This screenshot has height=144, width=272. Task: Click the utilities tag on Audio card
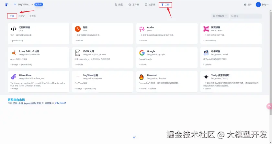[143, 41]
